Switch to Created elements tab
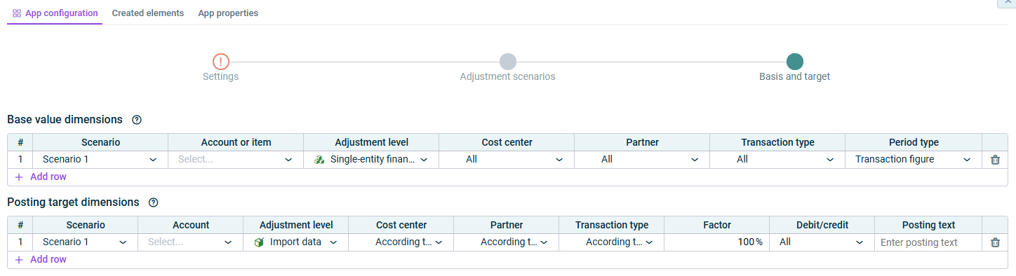Viewport: 1016px width, 276px height. pos(148,13)
